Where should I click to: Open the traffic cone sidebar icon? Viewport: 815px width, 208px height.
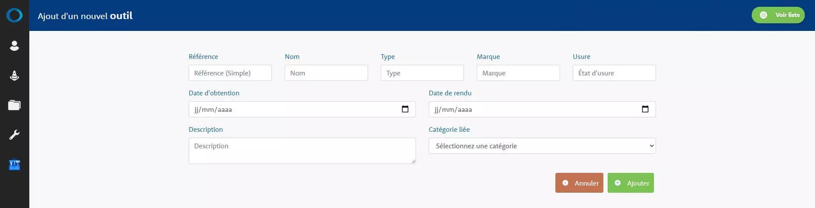[14, 76]
